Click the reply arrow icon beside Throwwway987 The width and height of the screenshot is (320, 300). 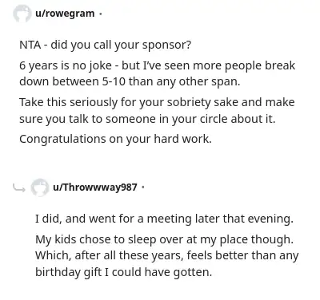coord(19,188)
